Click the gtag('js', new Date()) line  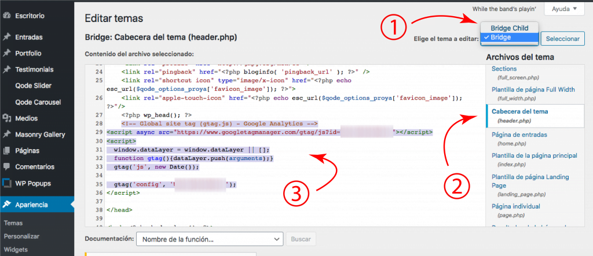pos(156,166)
